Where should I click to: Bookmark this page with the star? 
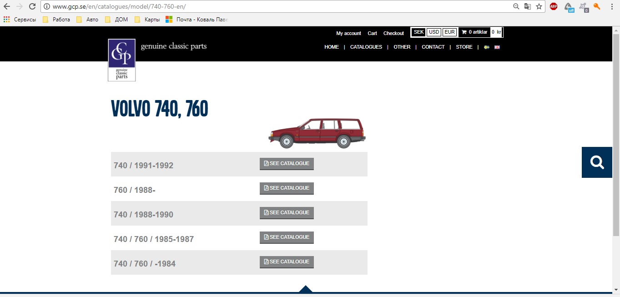(539, 6)
